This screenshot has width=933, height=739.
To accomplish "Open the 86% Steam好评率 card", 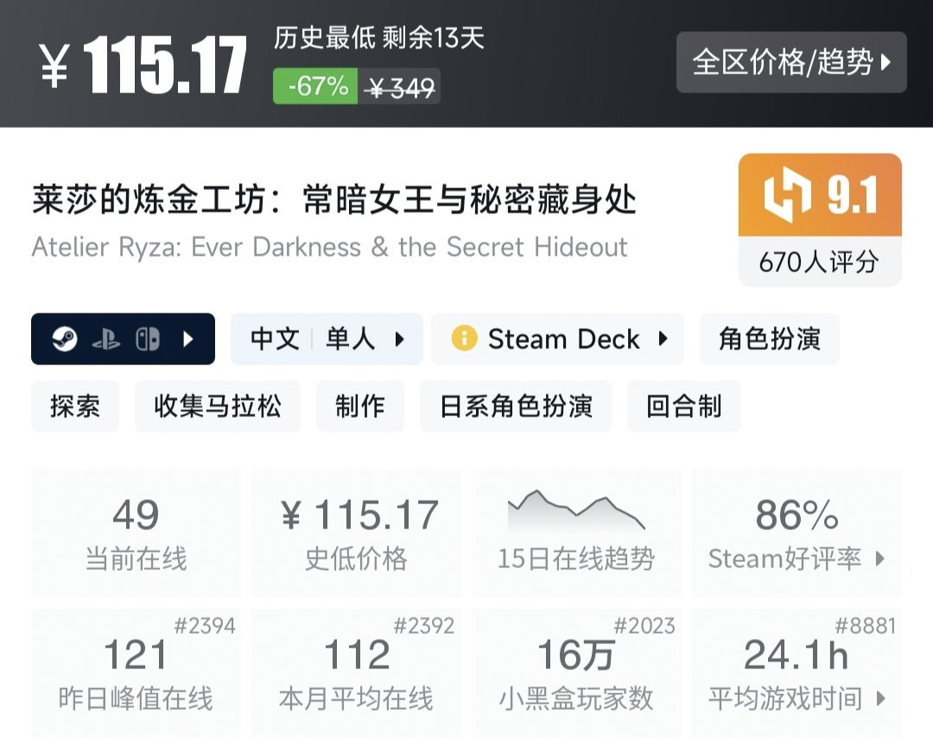I will [x=797, y=533].
